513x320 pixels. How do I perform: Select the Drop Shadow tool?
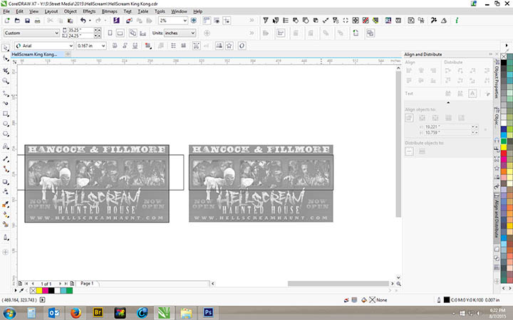pyautogui.click(x=6, y=182)
